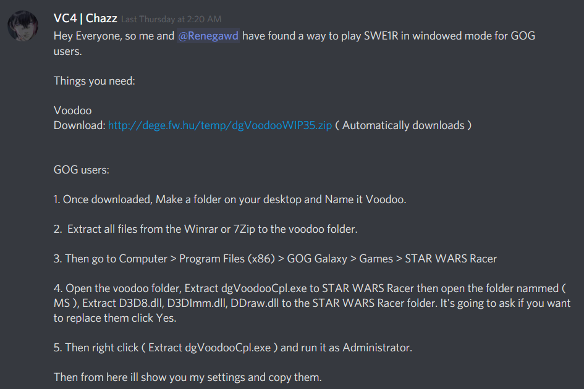
Task: Open VC4 | Chazz's profile avatar
Action: click(x=23, y=25)
